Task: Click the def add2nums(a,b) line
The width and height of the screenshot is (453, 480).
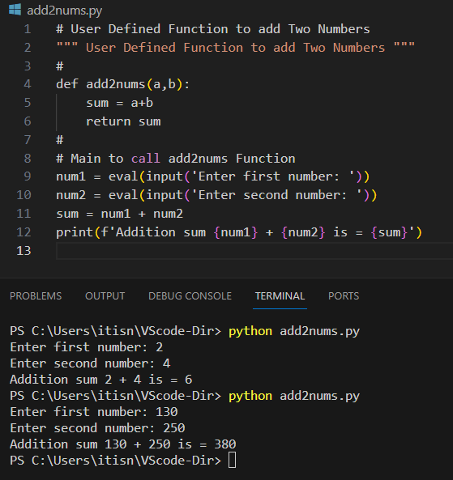Action: point(123,84)
